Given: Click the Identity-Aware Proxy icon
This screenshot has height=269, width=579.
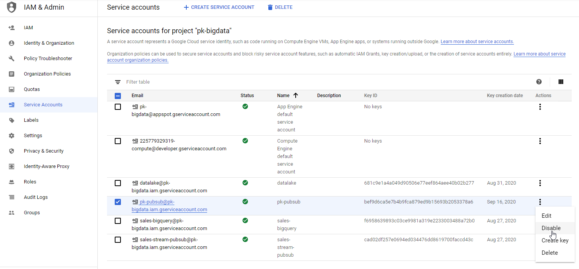Looking at the screenshot, I should click(12, 166).
